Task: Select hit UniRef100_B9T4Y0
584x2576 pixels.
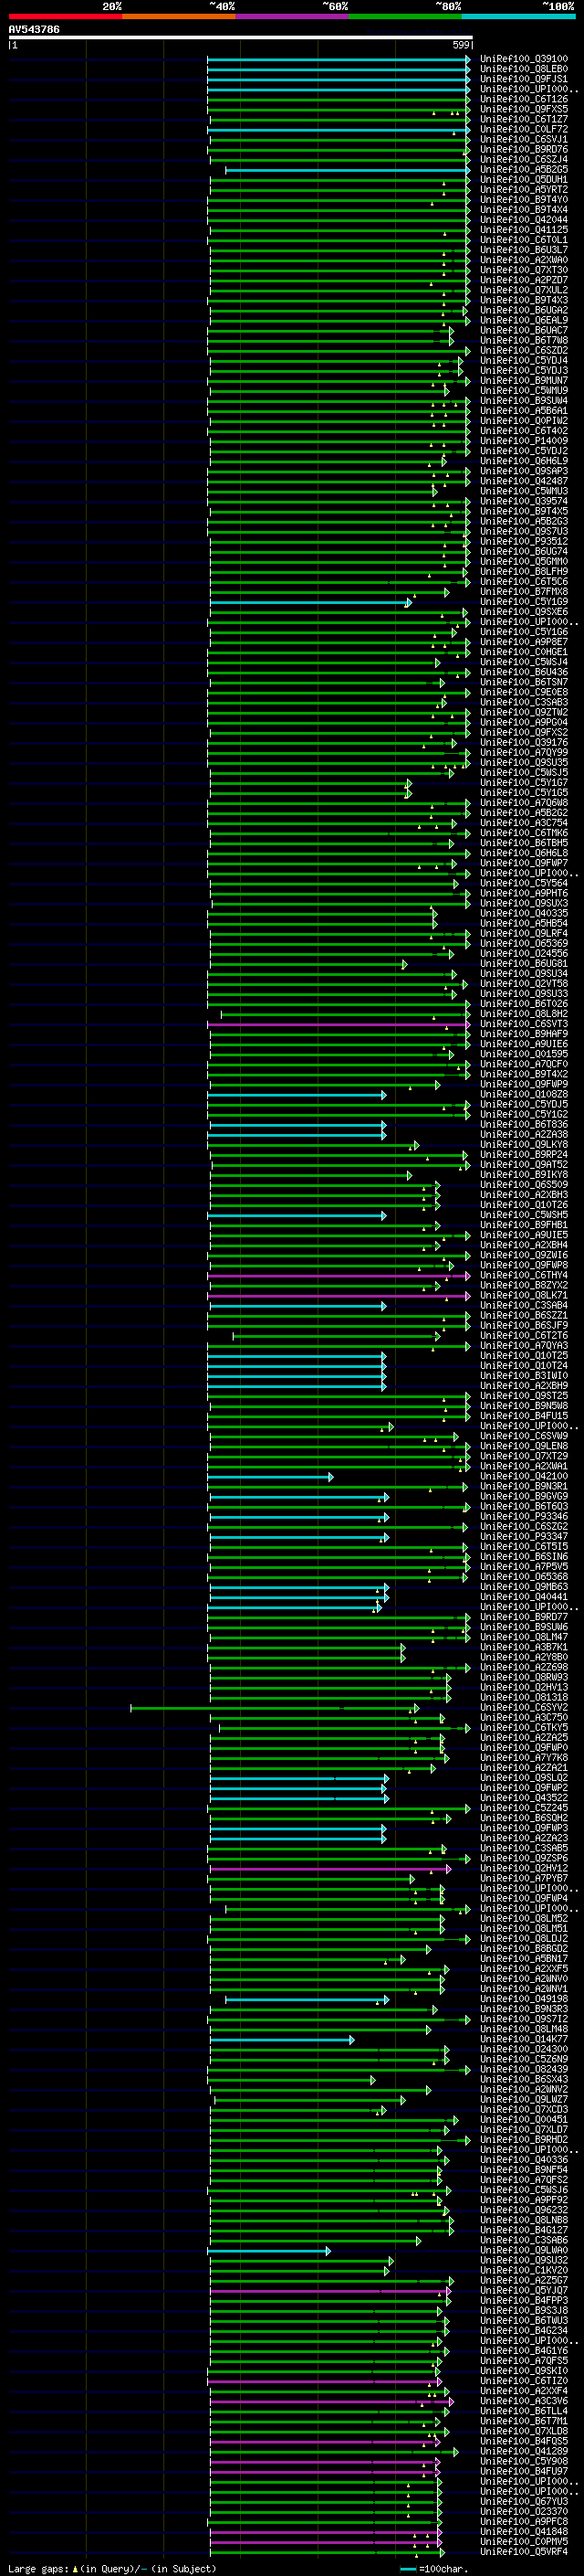Action: coord(524,200)
